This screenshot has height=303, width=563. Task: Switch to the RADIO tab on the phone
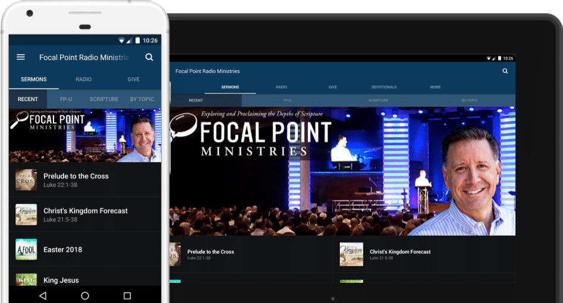coord(83,80)
